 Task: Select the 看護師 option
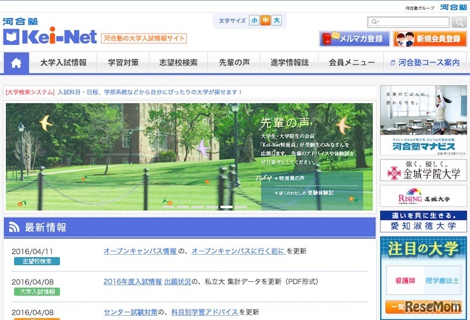405,281
